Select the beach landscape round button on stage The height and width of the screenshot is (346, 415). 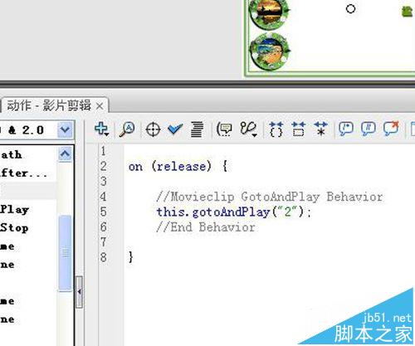(269, 51)
